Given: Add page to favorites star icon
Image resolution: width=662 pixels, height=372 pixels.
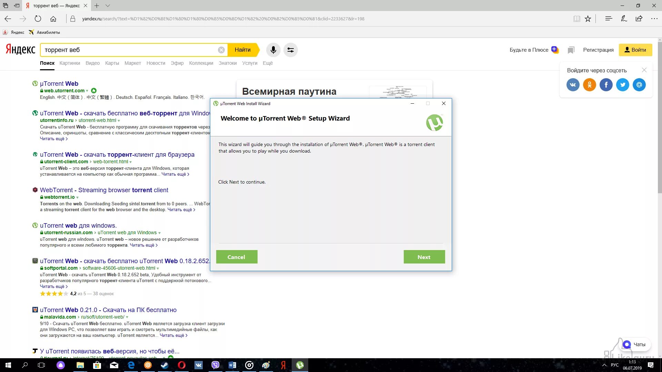Looking at the screenshot, I should [588, 19].
